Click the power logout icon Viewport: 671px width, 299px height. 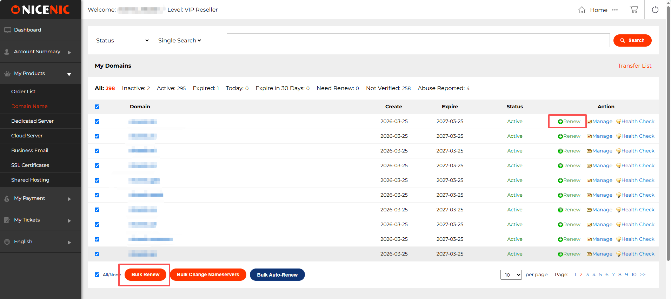655,9
